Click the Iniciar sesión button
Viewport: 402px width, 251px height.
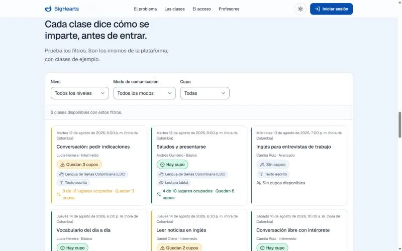coord(331,9)
